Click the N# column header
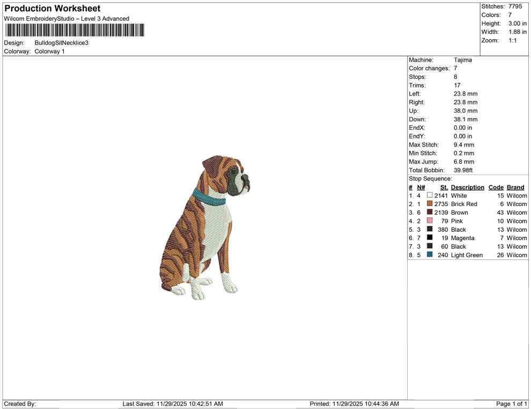531x409 pixels. coord(421,187)
